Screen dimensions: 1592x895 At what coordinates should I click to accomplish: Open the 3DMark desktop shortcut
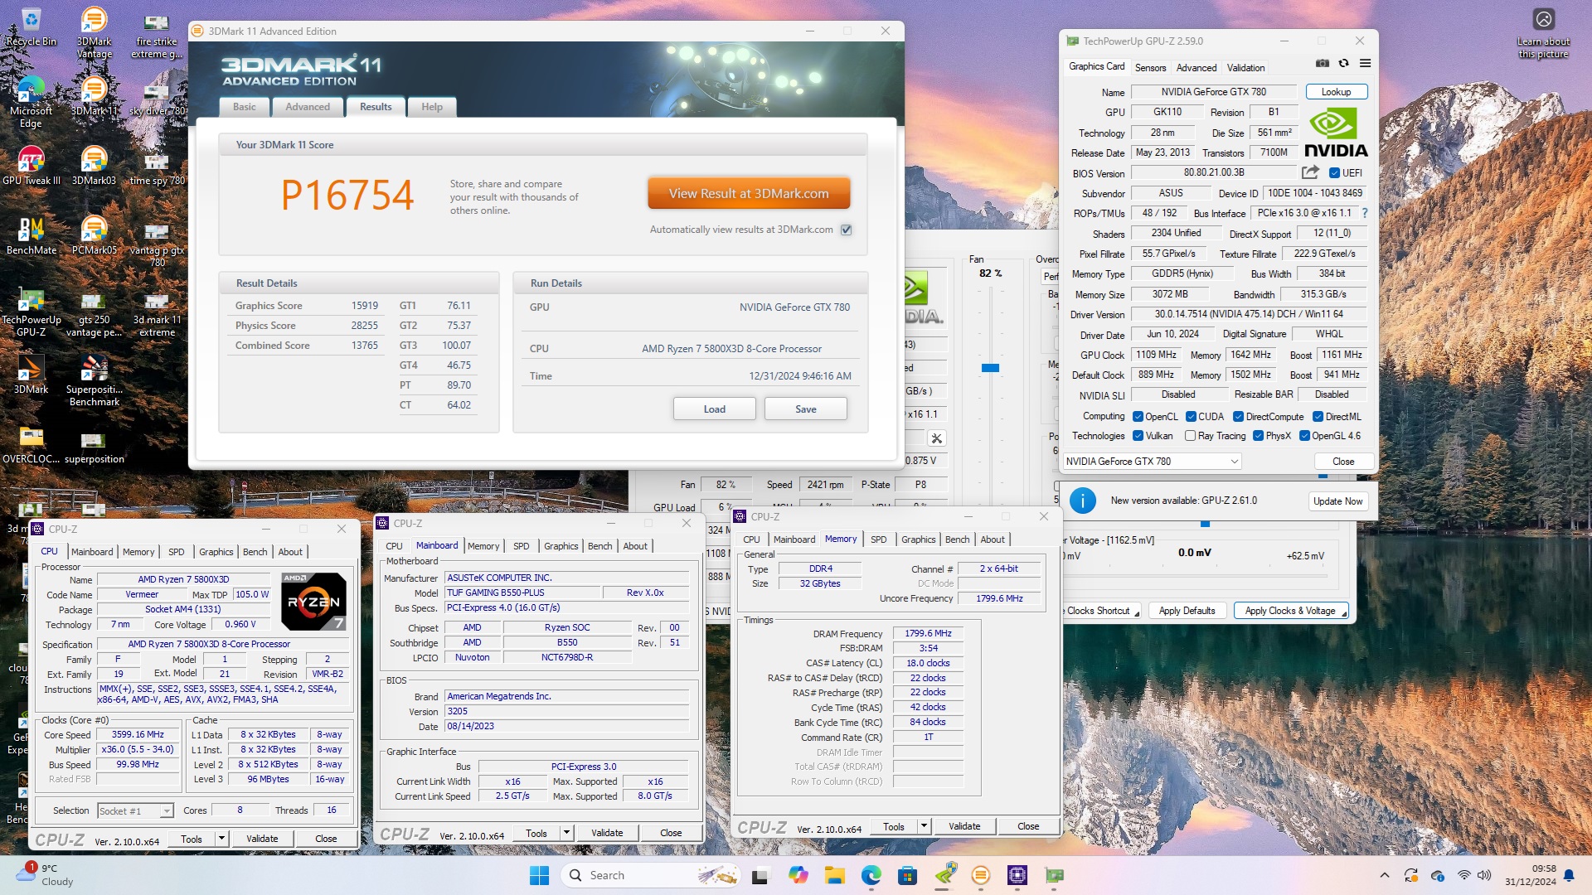tap(31, 375)
